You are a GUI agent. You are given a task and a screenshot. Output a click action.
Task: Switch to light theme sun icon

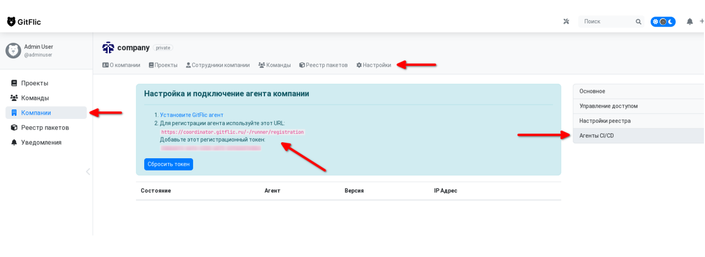(x=656, y=22)
